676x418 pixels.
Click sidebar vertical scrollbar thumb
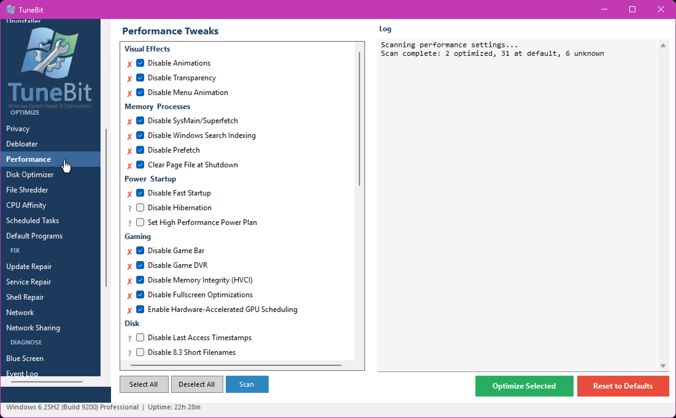tap(106, 208)
